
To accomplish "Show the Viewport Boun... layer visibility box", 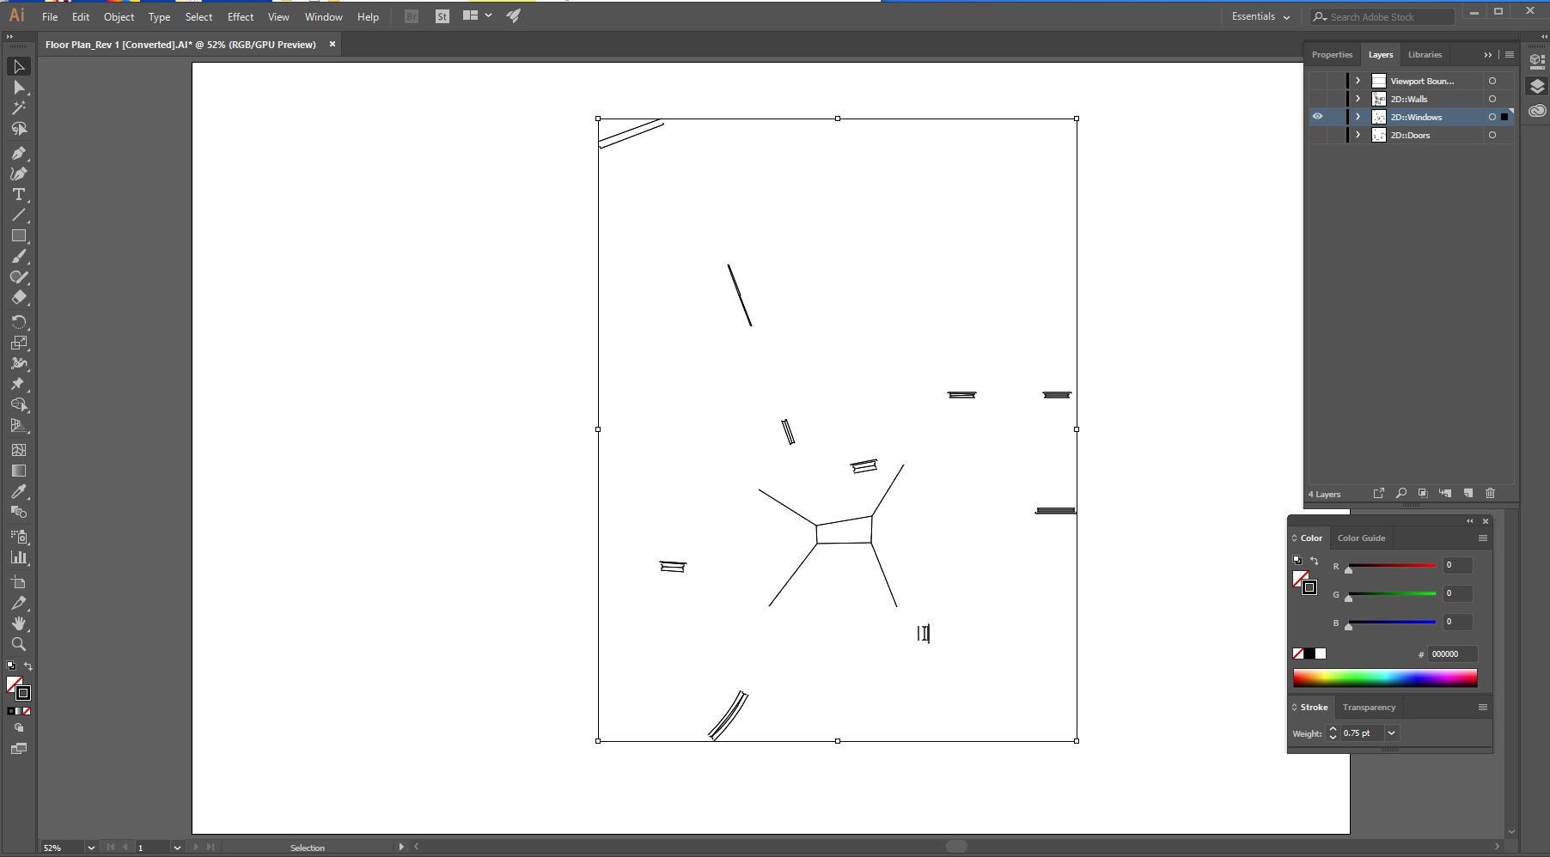I will click(1317, 81).
